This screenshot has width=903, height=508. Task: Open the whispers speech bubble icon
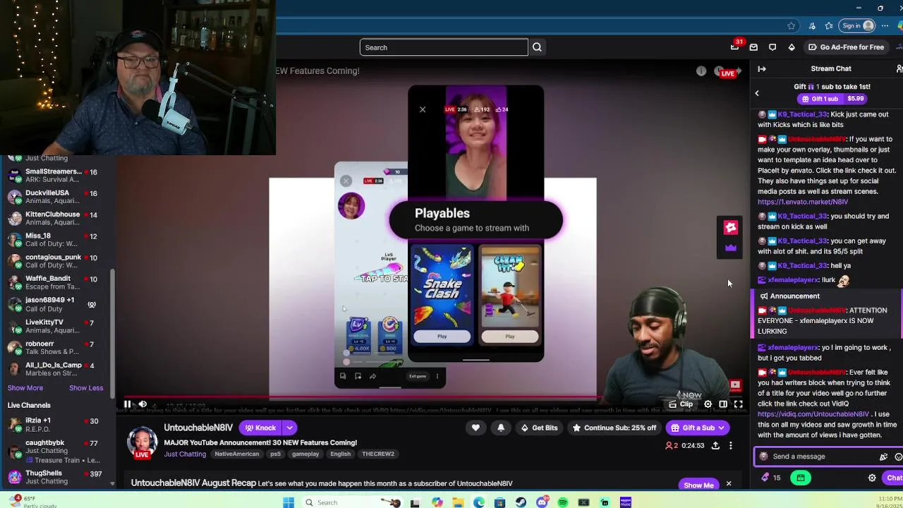[x=772, y=47]
